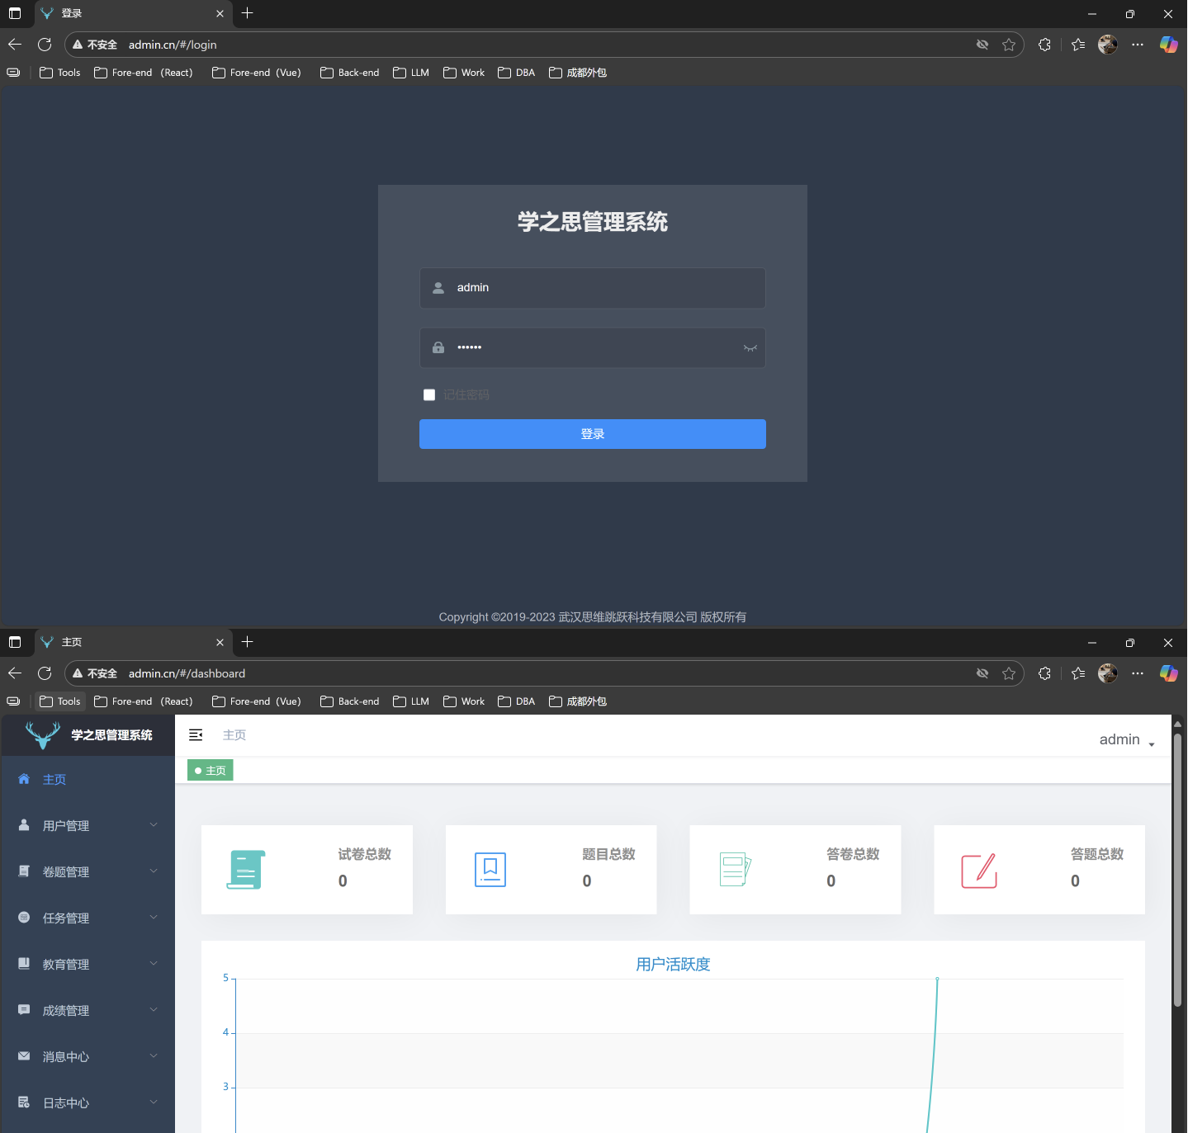
Task: Favorite the dashboard page with star icon
Action: (x=1009, y=673)
